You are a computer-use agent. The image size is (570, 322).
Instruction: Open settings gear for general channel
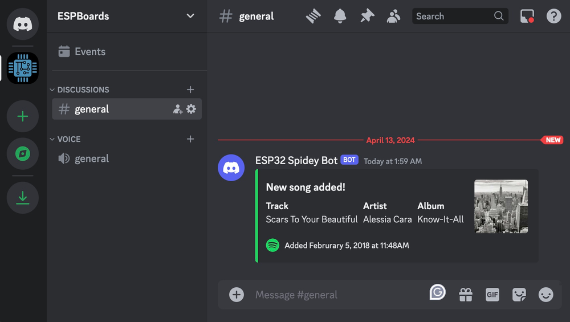click(191, 109)
